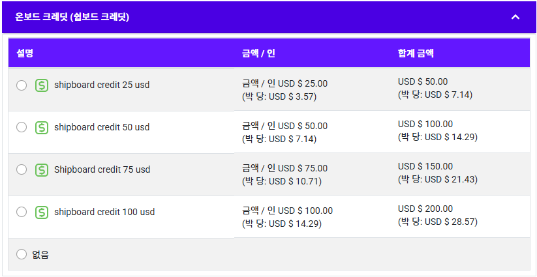Viewport: 537px width, 277px height.
Task: Click the Shipboard credit 75 usd label
Action: [x=102, y=169]
